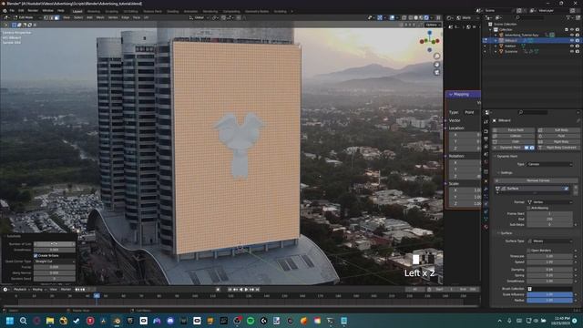Open Mapping node Type Point dropdown
The image size is (583, 328).
(471, 112)
